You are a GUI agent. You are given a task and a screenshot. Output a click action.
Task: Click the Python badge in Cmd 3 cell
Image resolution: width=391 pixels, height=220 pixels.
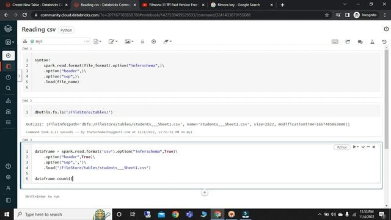point(342,147)
